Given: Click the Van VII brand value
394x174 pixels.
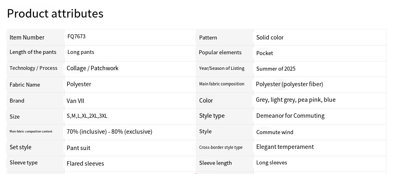Looking at the screenshot, I should 75,101.
